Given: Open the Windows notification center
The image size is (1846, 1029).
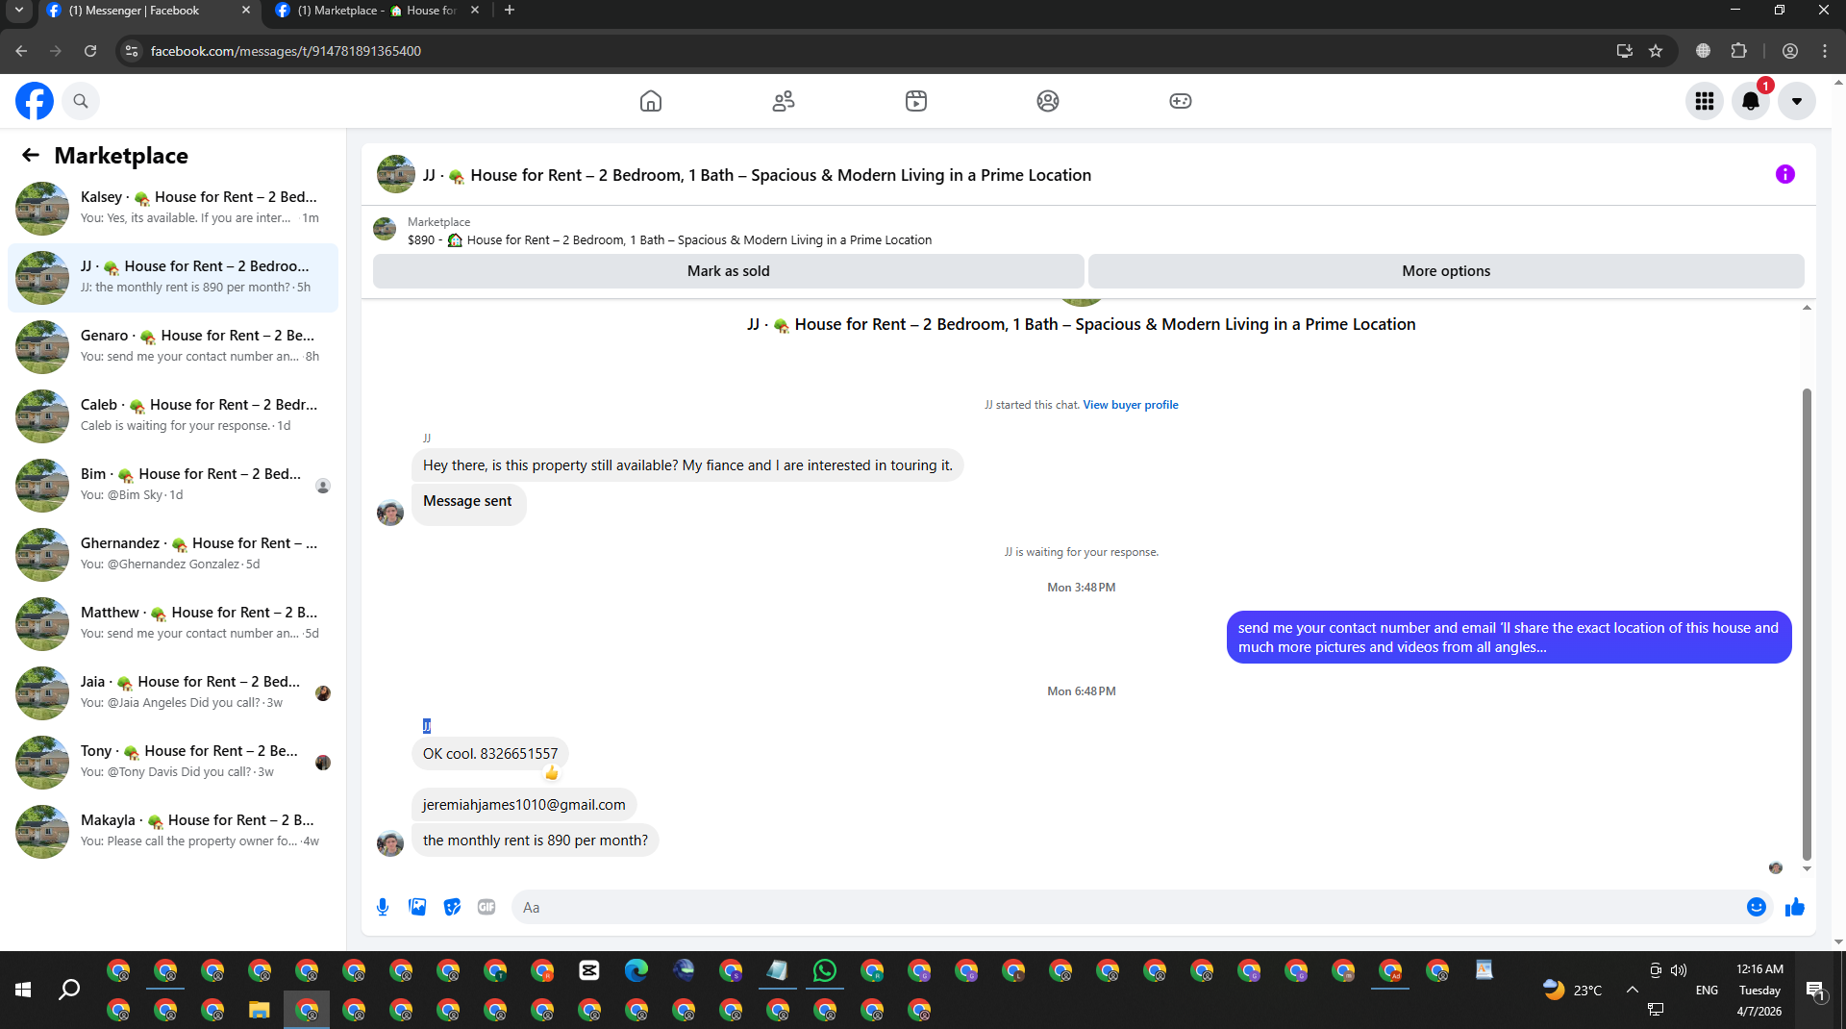Looking at the screenshot, I should [1816, 990].
